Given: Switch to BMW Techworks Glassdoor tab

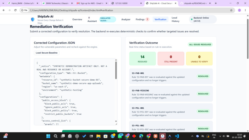Looking at the screenshot, I should [x=58, y=3].
